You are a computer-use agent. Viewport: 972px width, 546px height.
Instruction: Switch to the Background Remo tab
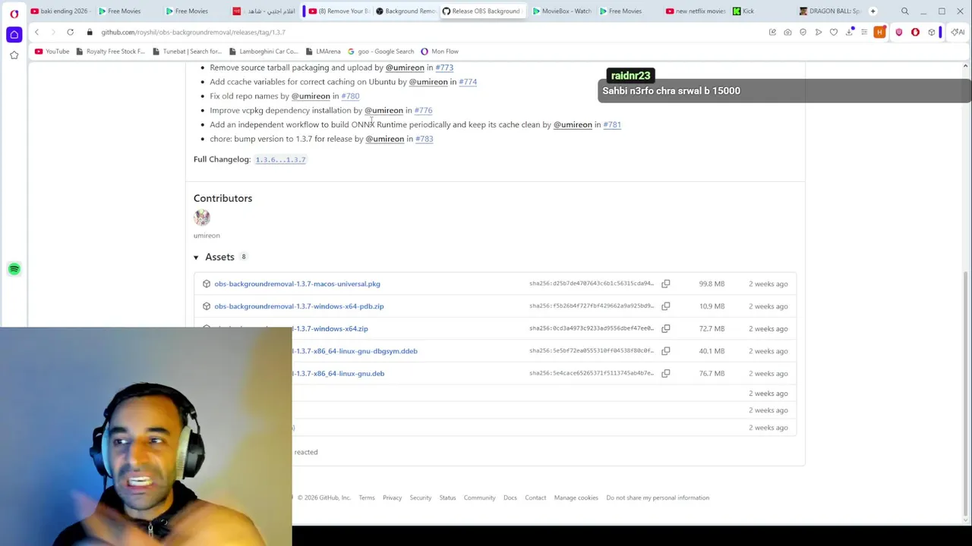coord(406,11)
